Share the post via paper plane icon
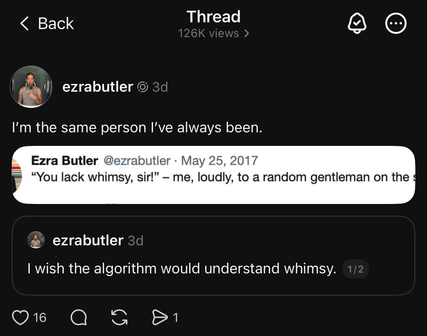Image resolution: width=427 pixels, height=336 pixels. tap(160, 317)
